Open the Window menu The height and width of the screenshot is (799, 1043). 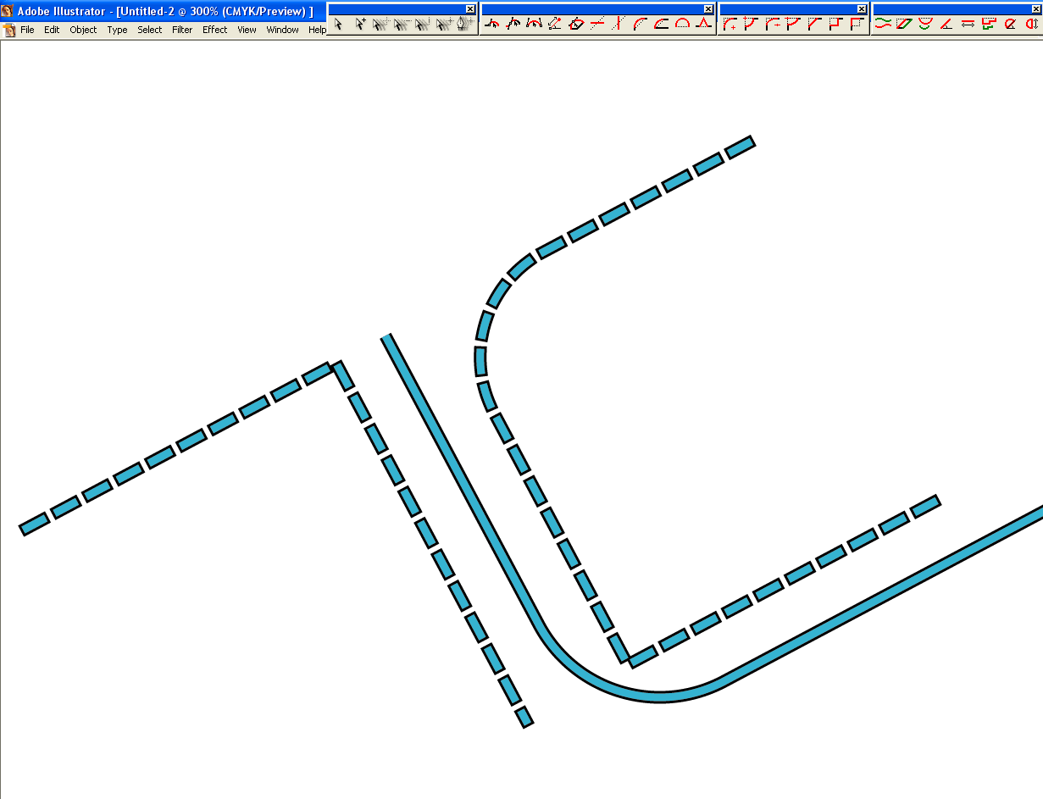pyautogui.click(x=282, y=30)
